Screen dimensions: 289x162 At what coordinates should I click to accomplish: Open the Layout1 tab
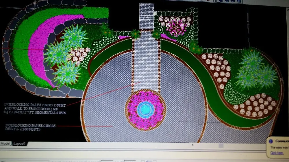pyautogui.click(x=19, y=143)
